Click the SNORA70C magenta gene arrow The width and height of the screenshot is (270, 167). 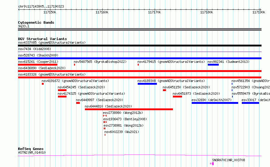point(212,164)
